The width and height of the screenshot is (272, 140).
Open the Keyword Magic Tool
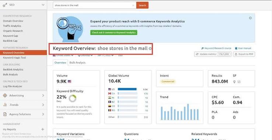point(14,58)
